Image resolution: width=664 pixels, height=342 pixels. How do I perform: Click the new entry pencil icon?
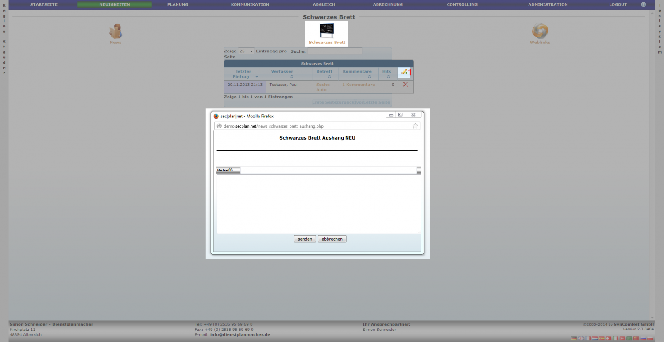click(x=404, y=72)
